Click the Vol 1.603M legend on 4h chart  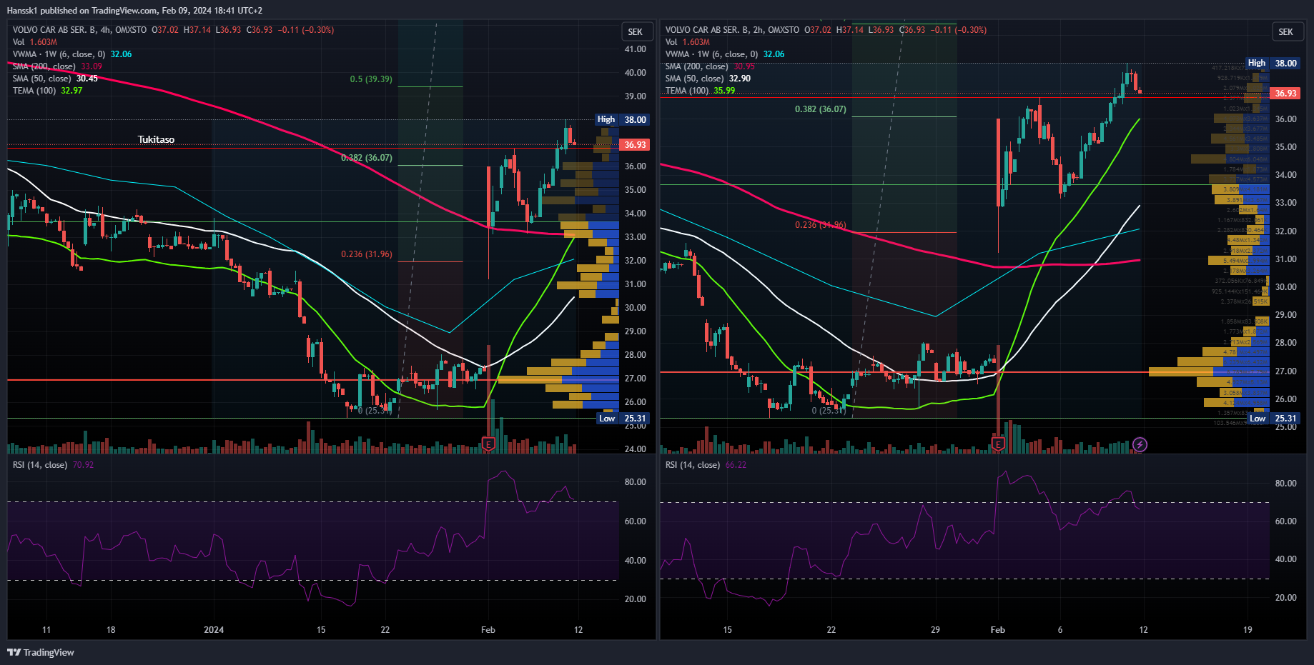click(x=34, y=42)
